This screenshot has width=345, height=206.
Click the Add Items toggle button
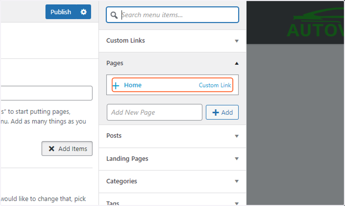pos(67,149)
